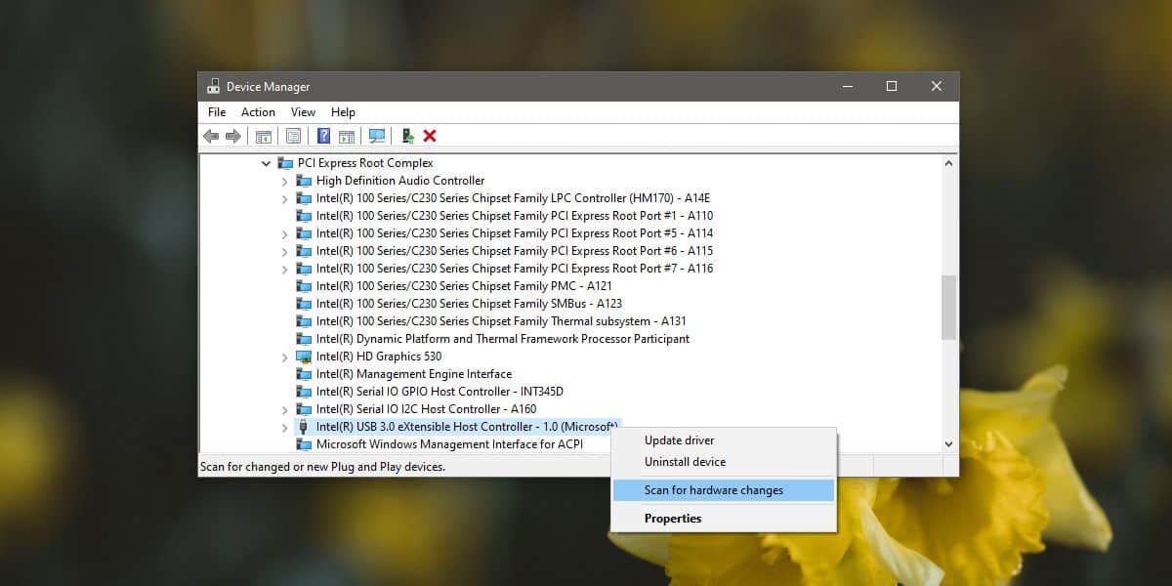This screenshot has width=1172, height=586.
Task: Click the Forward navigation arrow
Action: [232, 136]
